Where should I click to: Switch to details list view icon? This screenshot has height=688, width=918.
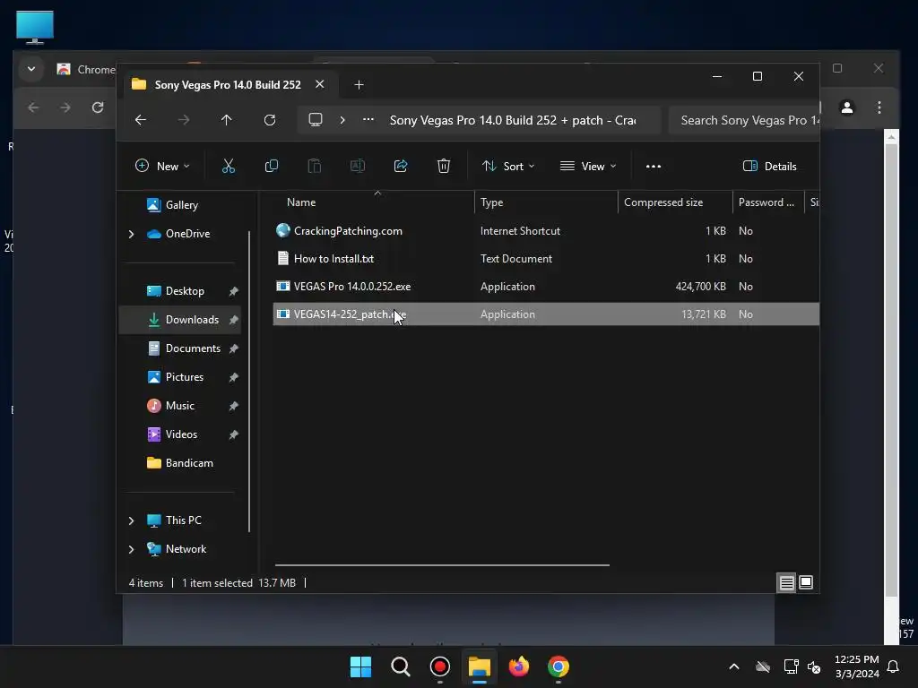[786, 582]
